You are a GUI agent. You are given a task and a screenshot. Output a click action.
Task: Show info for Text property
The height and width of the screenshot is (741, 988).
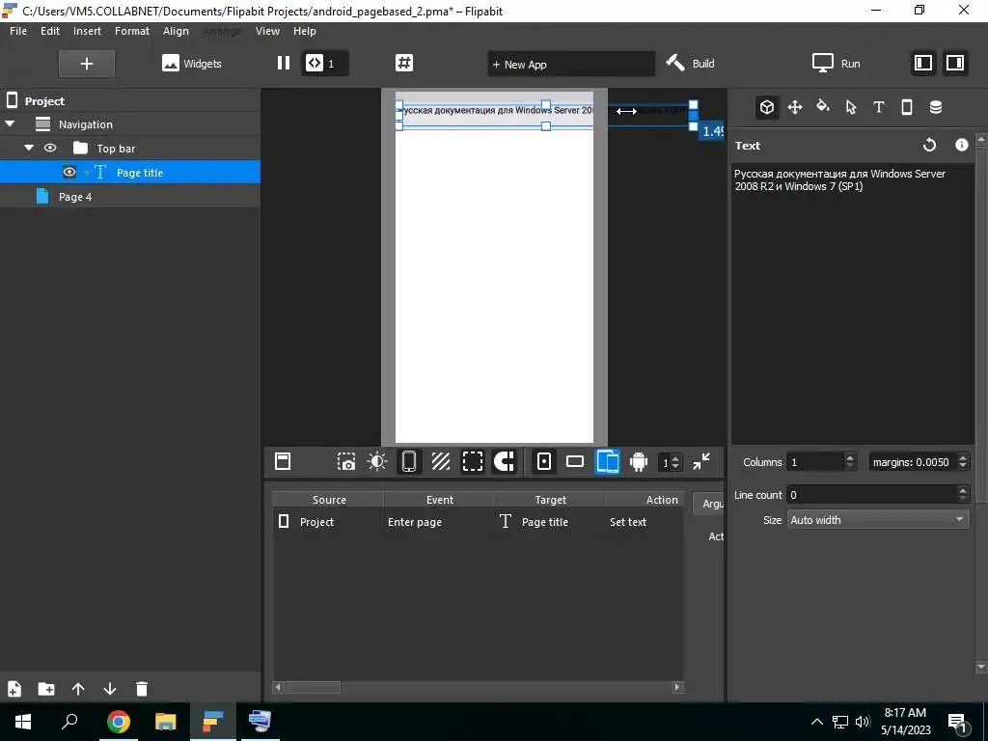962,146
